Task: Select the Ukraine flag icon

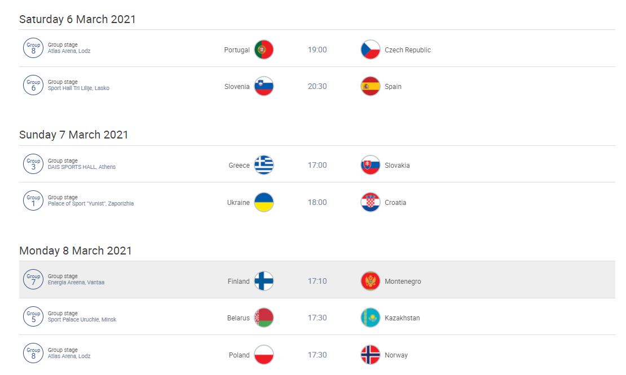Action: (x=264, y=203)
